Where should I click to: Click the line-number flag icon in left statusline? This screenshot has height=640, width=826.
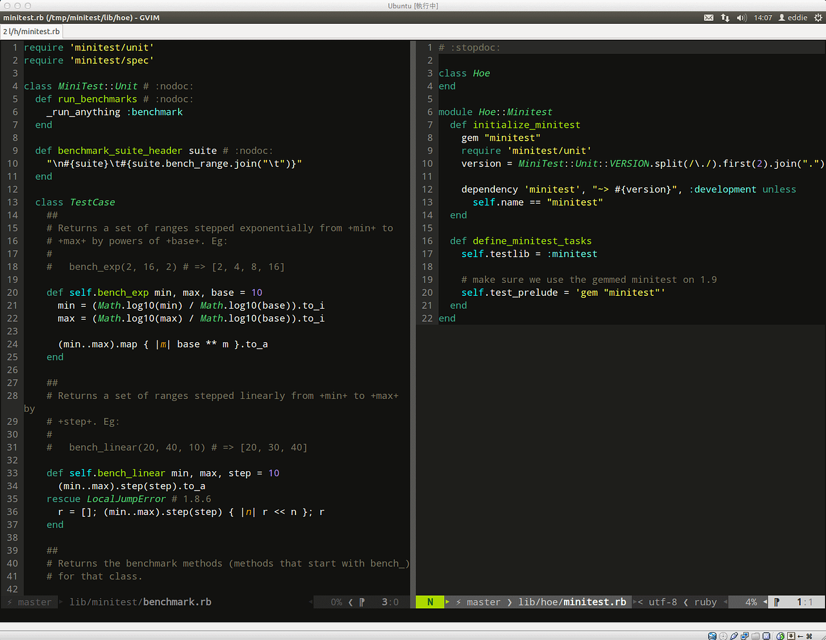pyautogui.click(x=362, y=602)
